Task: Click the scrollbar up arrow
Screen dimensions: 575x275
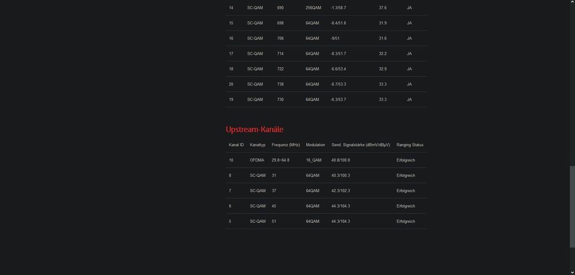Action: click(x=572, y=3)
